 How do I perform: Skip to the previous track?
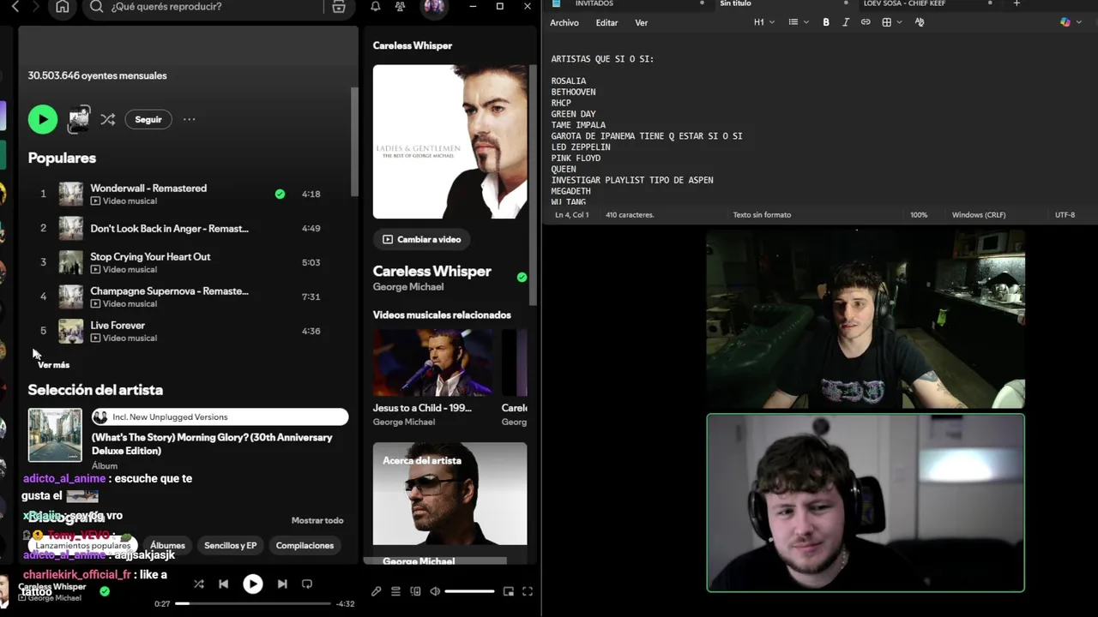224,584
